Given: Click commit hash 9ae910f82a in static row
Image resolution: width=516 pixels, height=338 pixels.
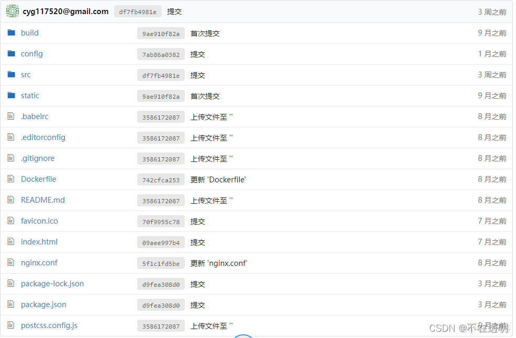Looking at the screenshot, I should [161, 96].
